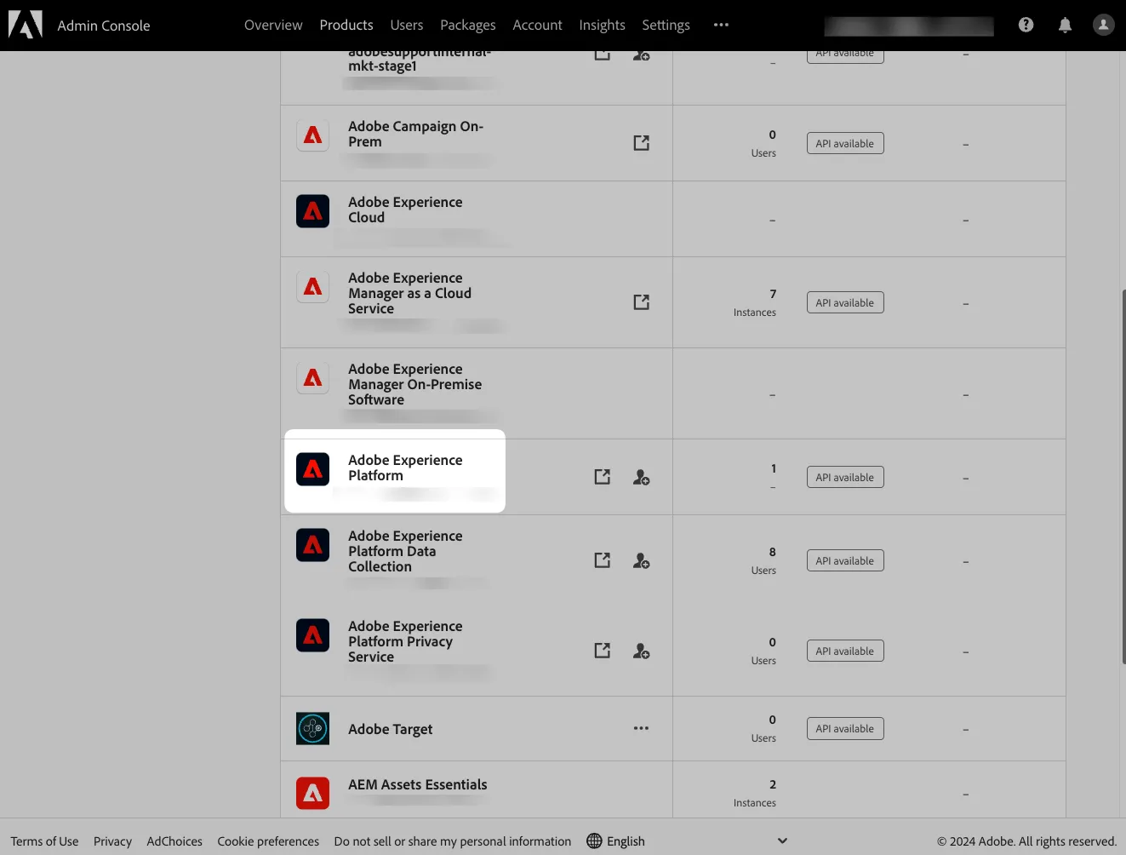Screen dimensions: 1126x855
Task: Open the header overflow more menu
Action: click(721, 25)
